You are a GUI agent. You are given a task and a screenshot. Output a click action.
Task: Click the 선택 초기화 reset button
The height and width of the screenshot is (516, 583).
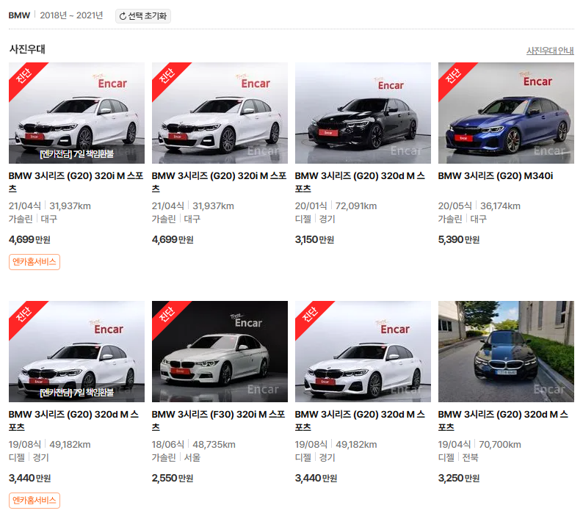coord(142,16)
